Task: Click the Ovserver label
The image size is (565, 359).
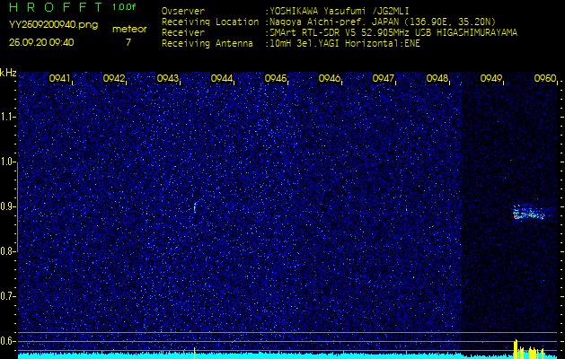Action: (183, 11)
